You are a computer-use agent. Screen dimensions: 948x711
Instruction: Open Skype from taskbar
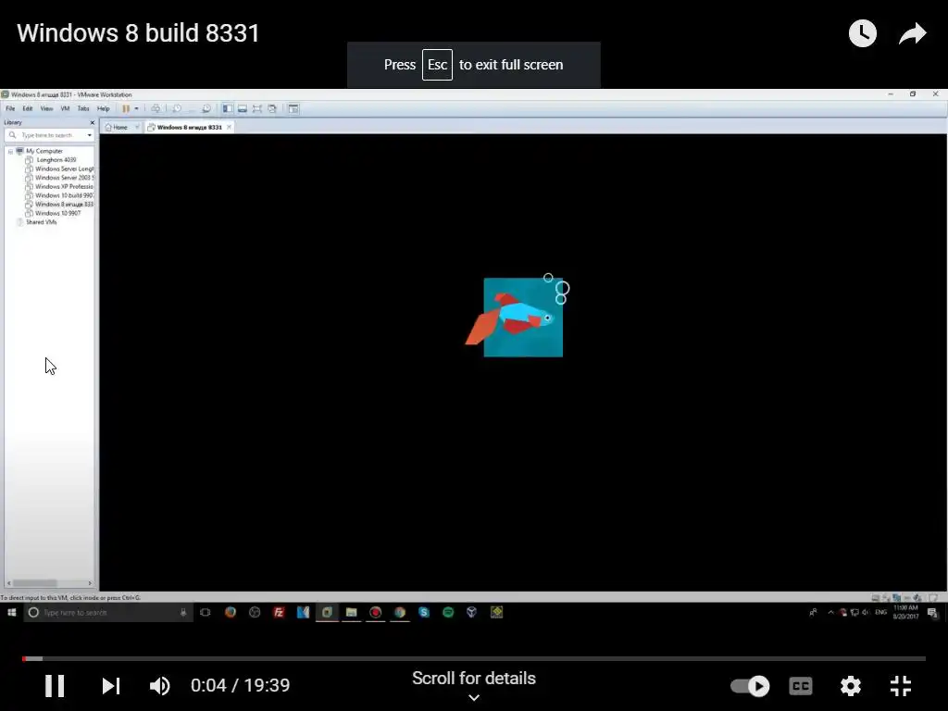click(424, 613)
